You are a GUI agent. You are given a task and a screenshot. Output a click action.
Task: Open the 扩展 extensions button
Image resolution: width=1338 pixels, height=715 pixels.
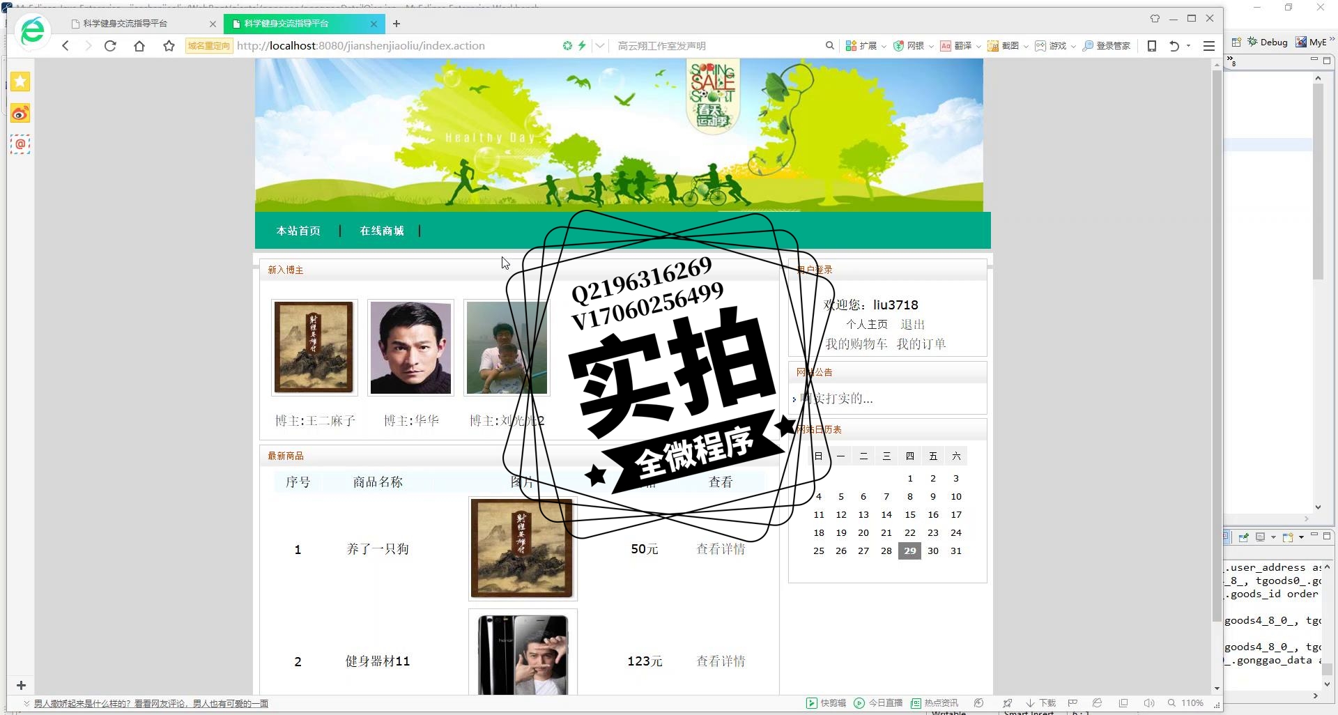click(x=861, y=46)
